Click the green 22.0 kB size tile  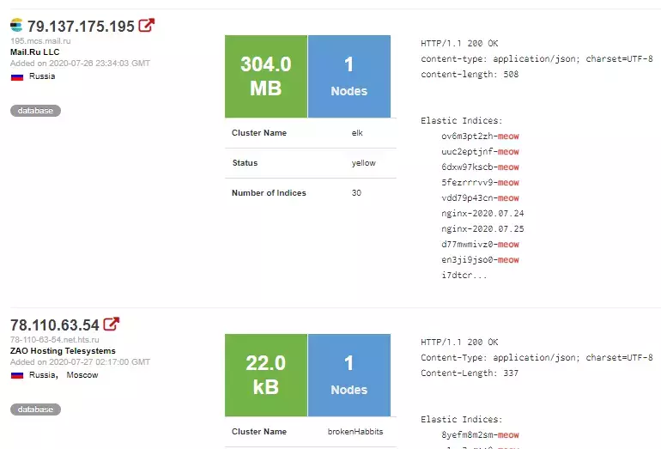click(x=266, y=375)
